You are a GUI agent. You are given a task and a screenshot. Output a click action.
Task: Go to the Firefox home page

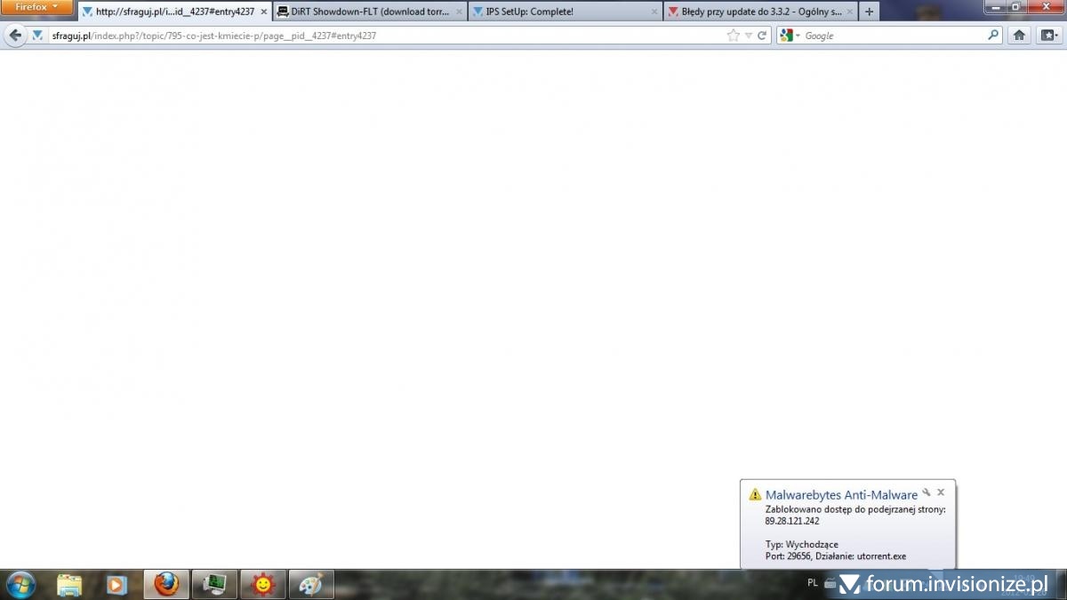[1020, 36]
